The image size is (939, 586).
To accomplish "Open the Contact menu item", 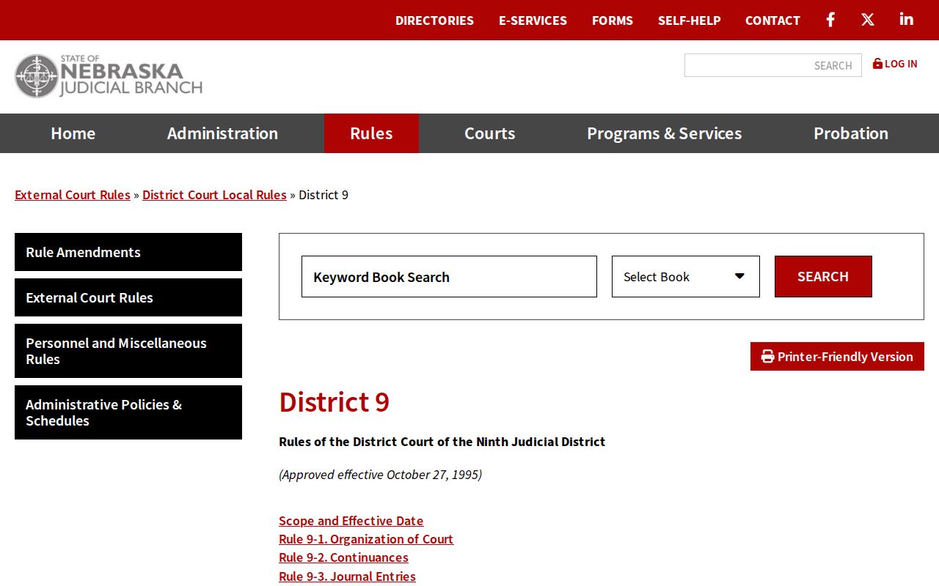I will tap(772, 21).
